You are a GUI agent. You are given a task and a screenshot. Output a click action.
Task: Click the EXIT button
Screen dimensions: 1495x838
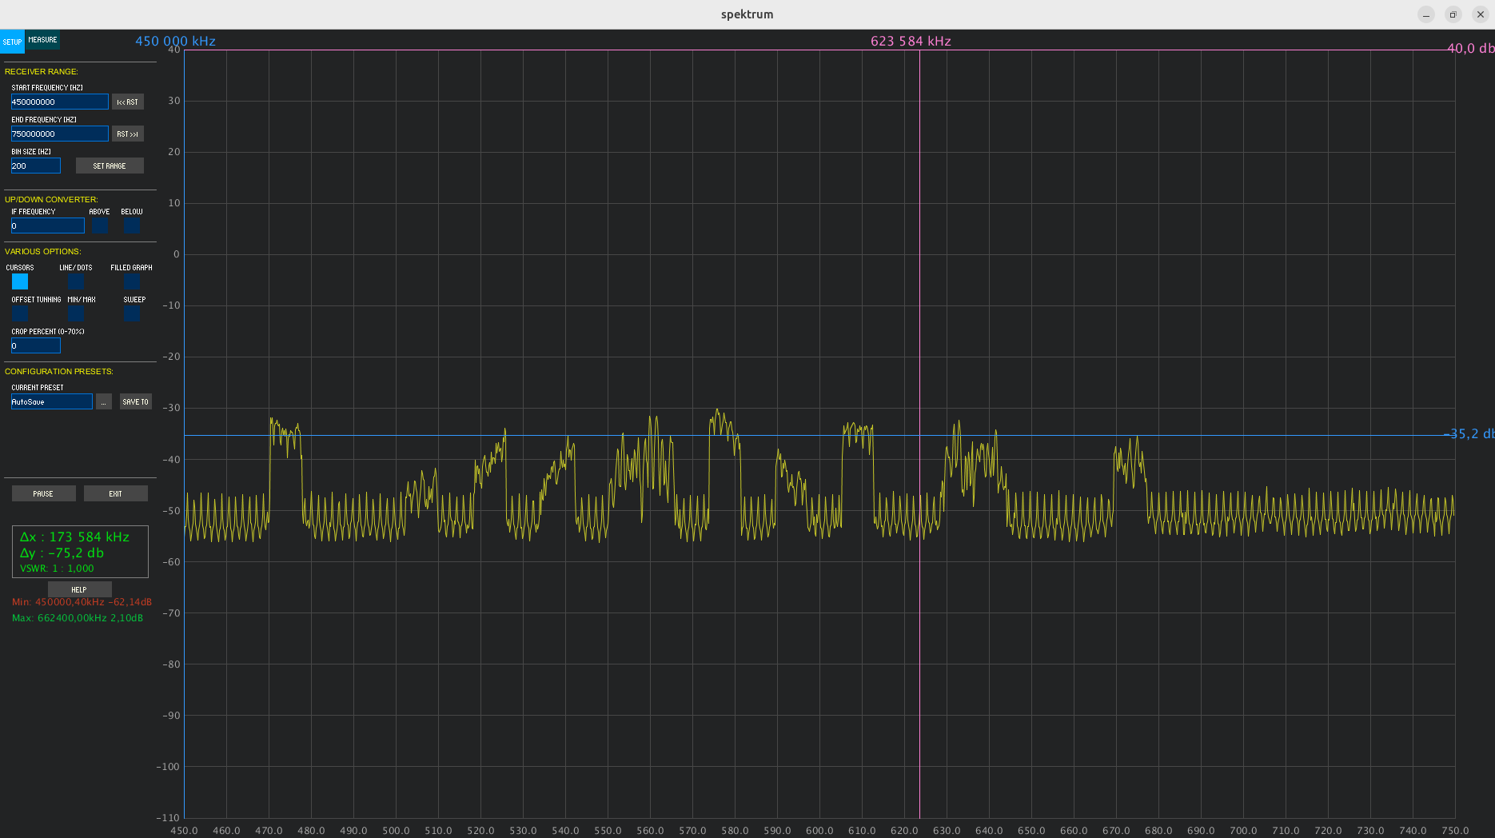[116, 493]
